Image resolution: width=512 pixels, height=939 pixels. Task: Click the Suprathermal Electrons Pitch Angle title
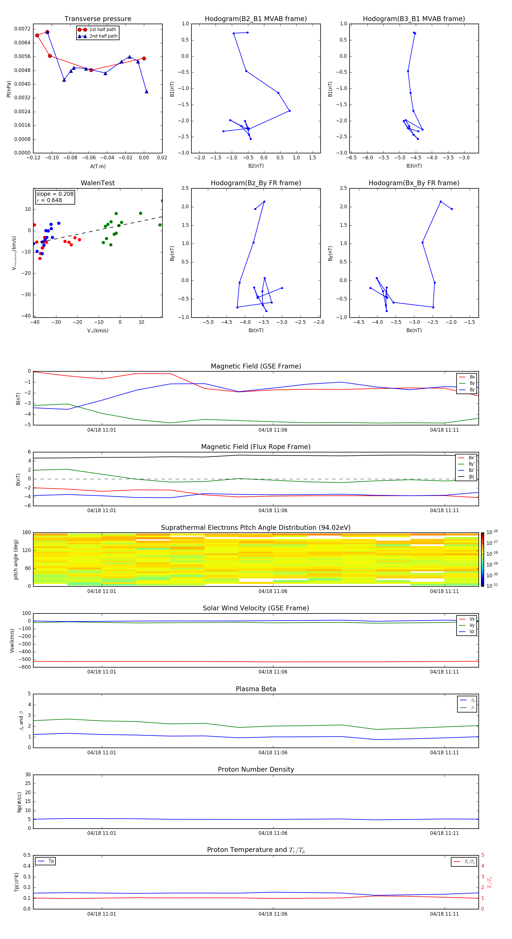256,528
